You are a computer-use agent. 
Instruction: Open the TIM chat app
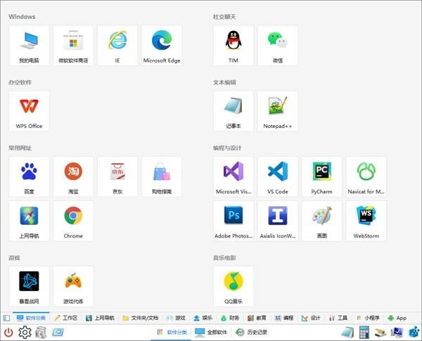[234, 46]
